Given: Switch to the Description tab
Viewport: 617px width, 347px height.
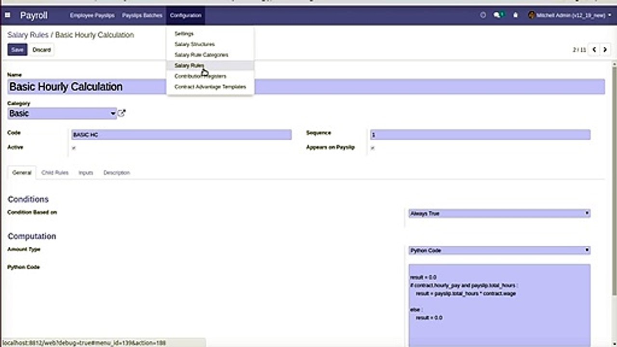Looking at the screenshot, I should tap(117, 173).
